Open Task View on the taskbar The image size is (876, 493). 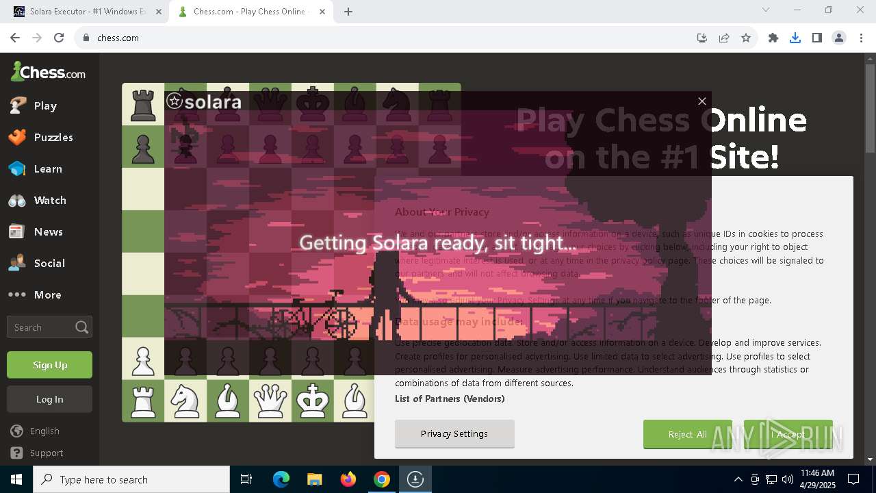click(246, 479)
